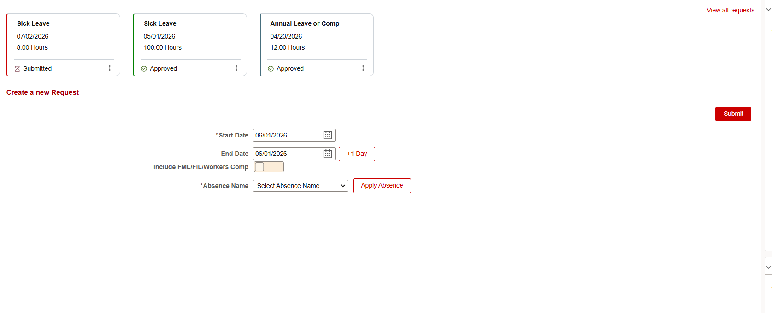The height and width of the screenshot is (313, 772).
Task: Open the Sick Leave 07/02/2026 request card
Action: click(x=64, y=45)
